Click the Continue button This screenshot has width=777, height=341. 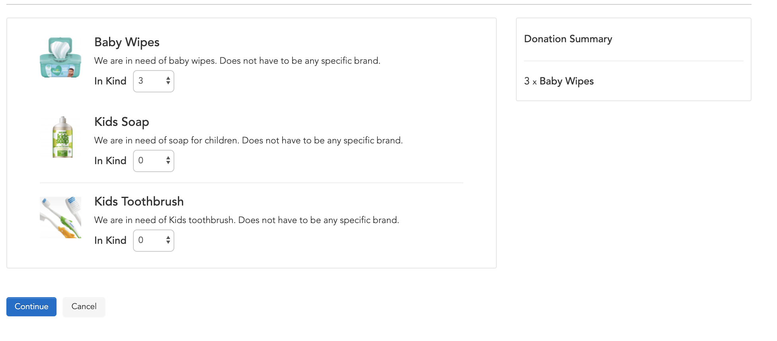pyautogui.click(x=31, y=307)
